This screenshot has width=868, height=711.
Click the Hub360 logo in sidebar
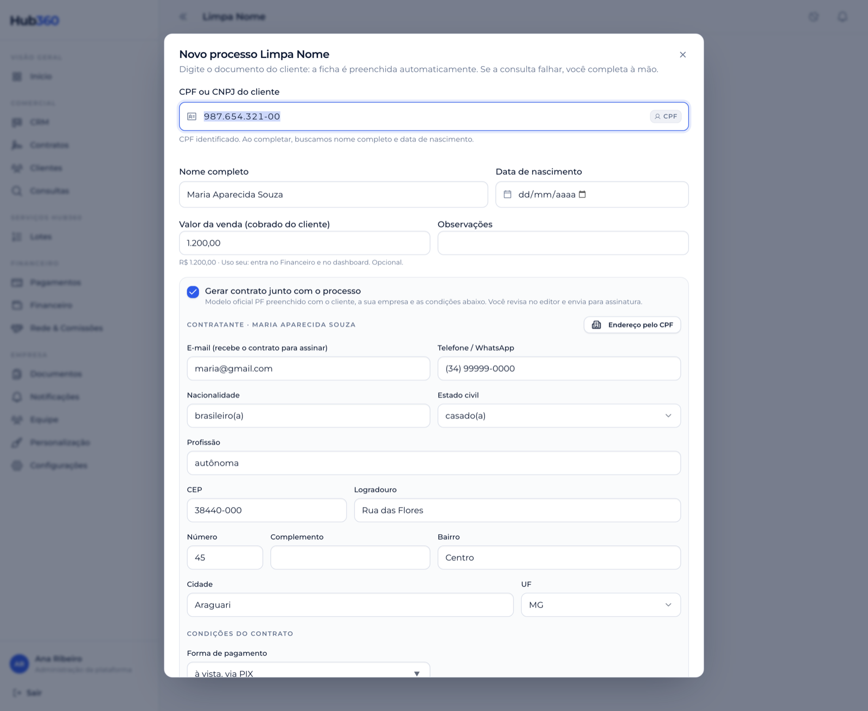(35, 21)
